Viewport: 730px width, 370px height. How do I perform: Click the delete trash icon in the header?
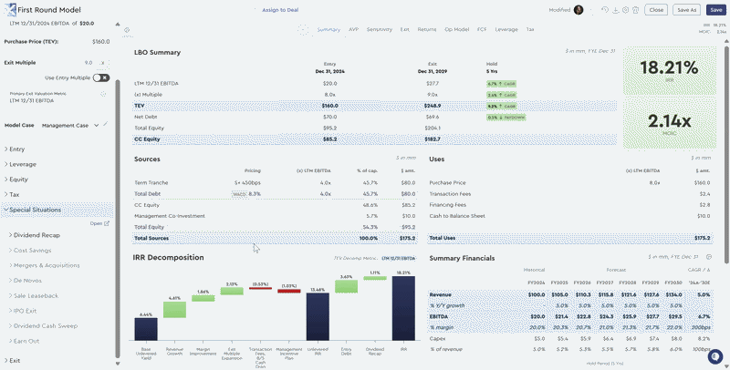coord(635,10)
